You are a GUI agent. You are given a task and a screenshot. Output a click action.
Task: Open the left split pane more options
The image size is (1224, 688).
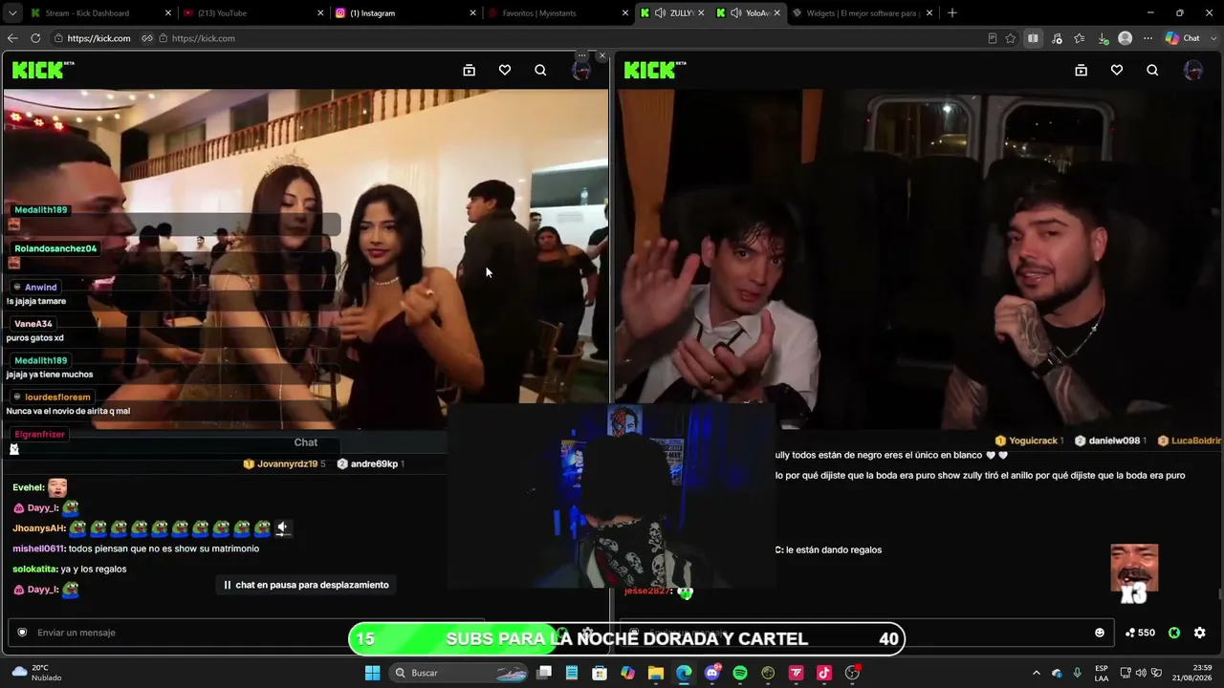[581, 55]
